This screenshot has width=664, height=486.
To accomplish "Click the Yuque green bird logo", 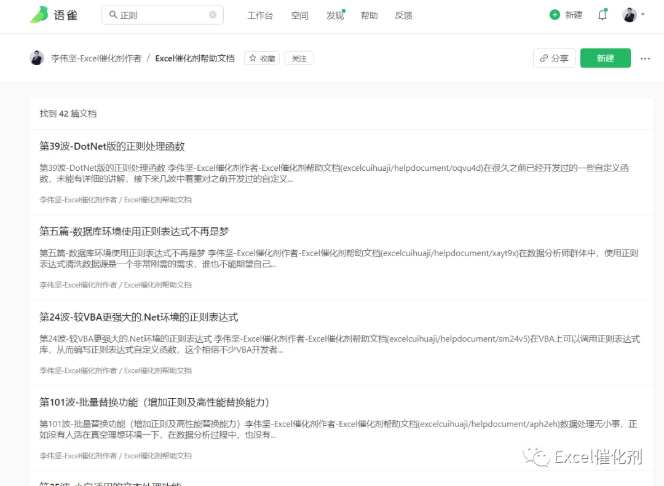I will point(39,15).
